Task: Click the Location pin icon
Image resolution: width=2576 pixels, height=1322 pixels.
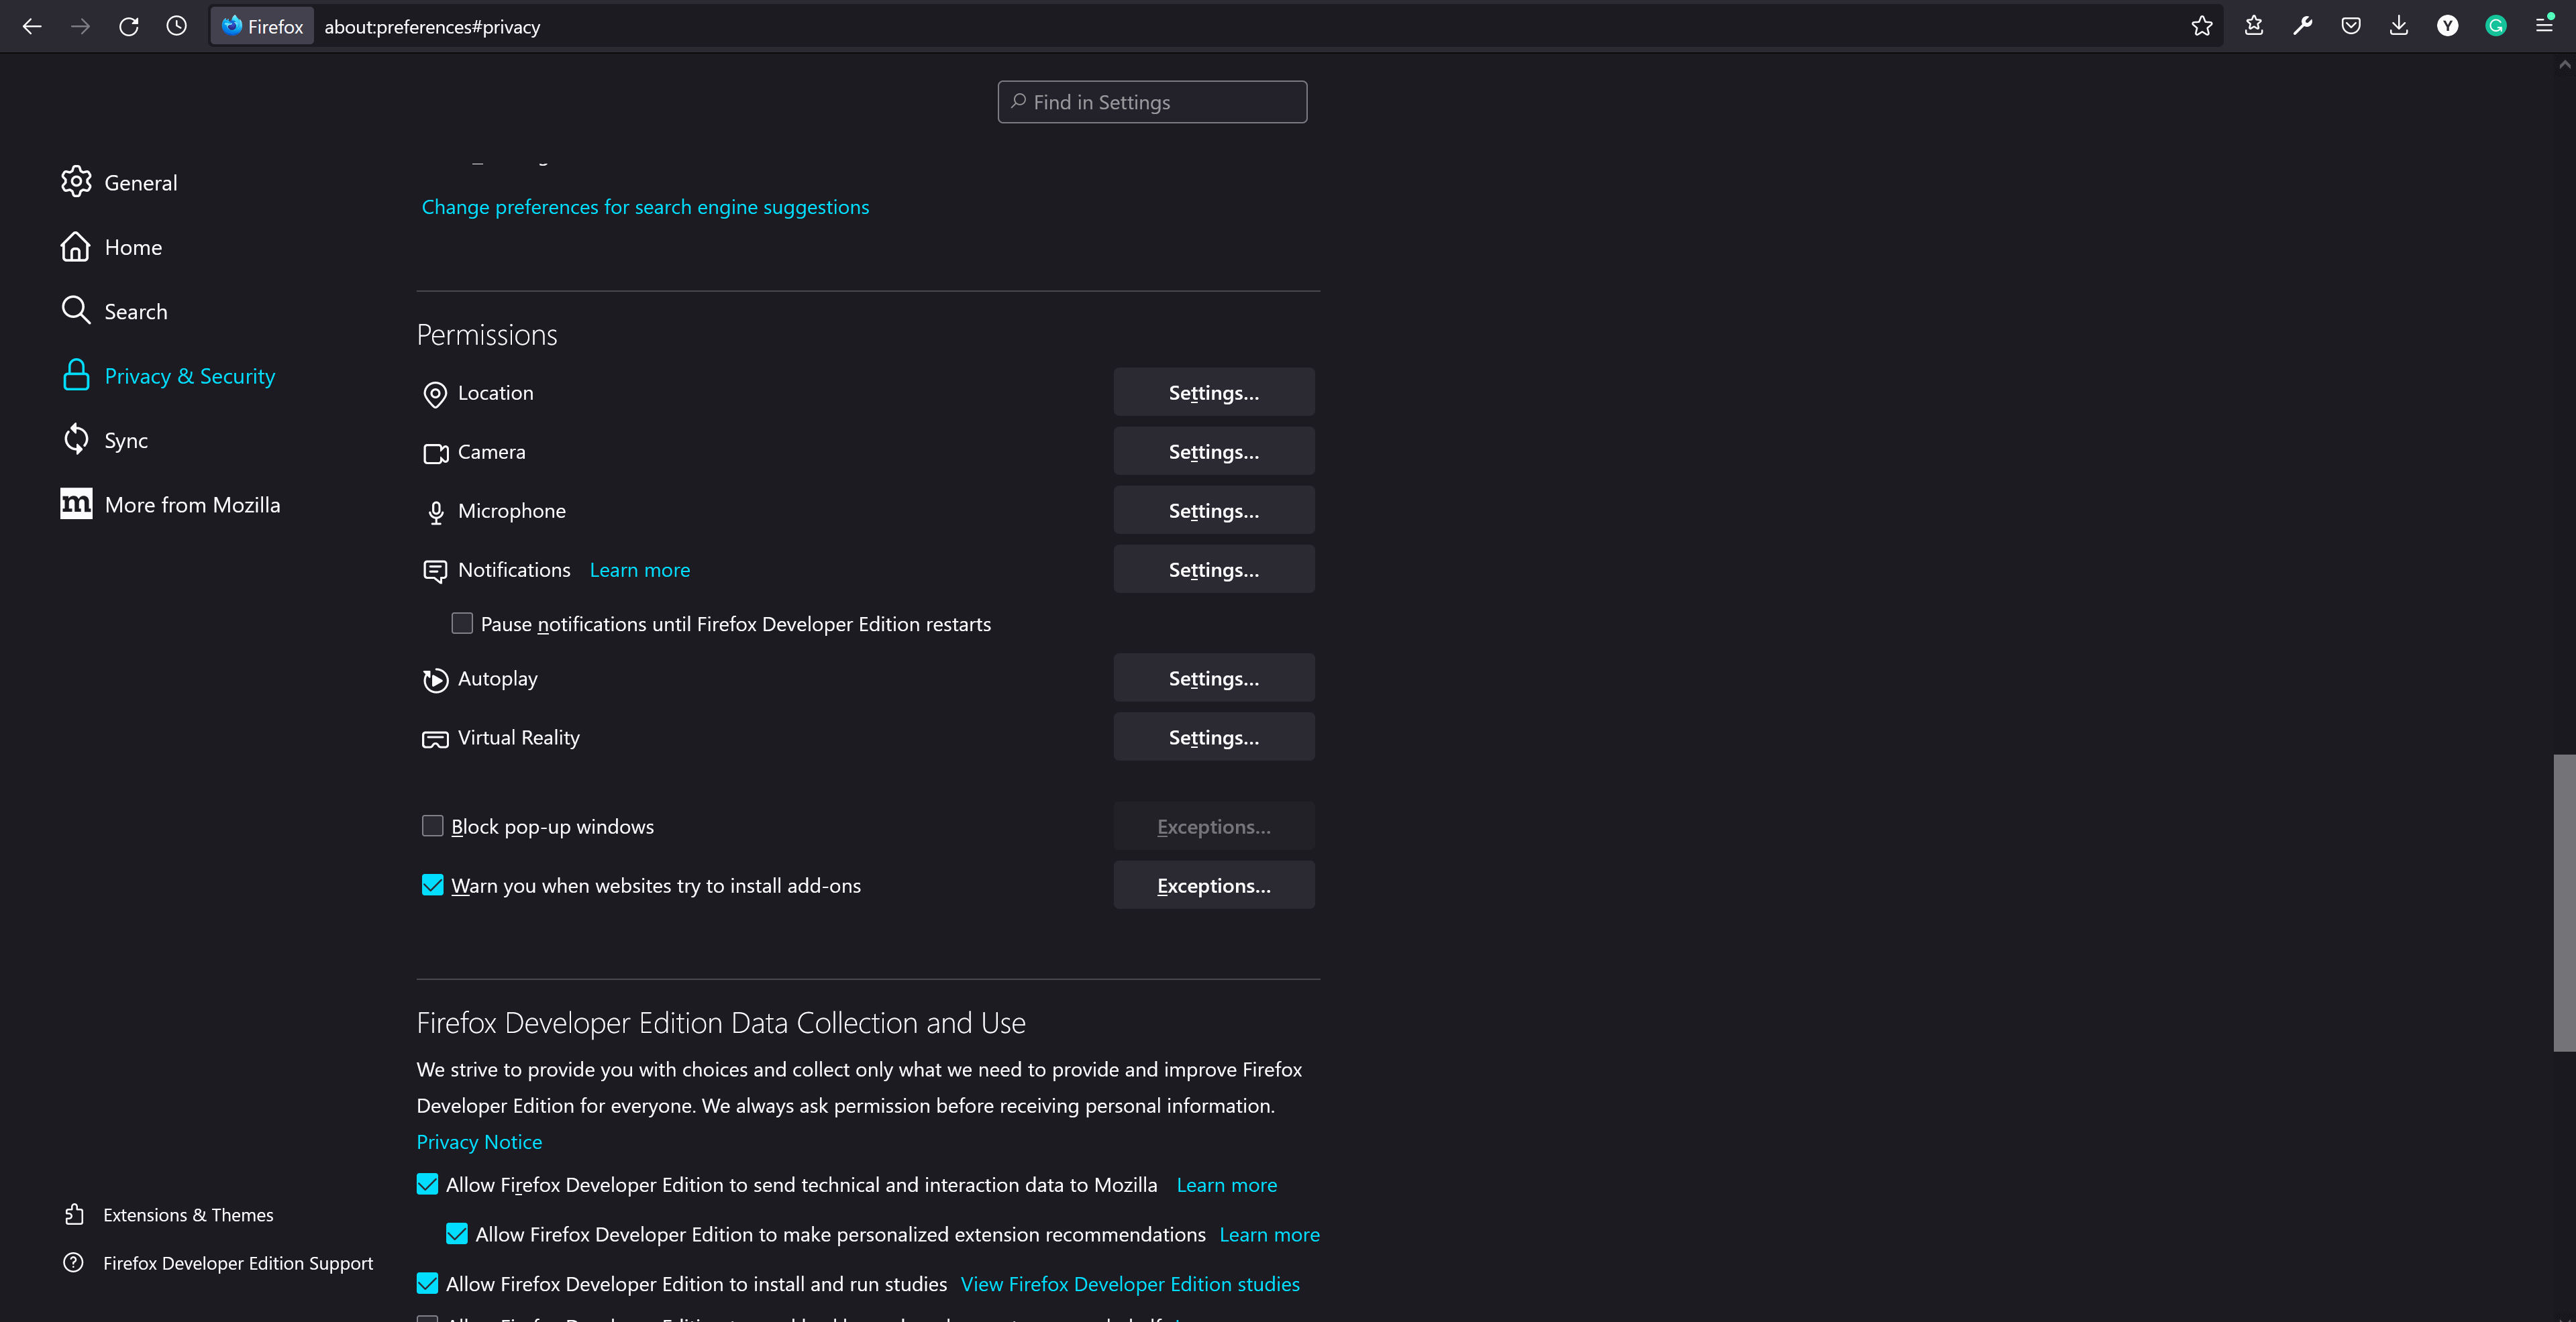Action: 435,394
